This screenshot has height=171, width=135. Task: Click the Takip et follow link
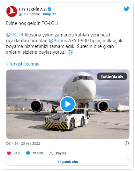(49, 14)
